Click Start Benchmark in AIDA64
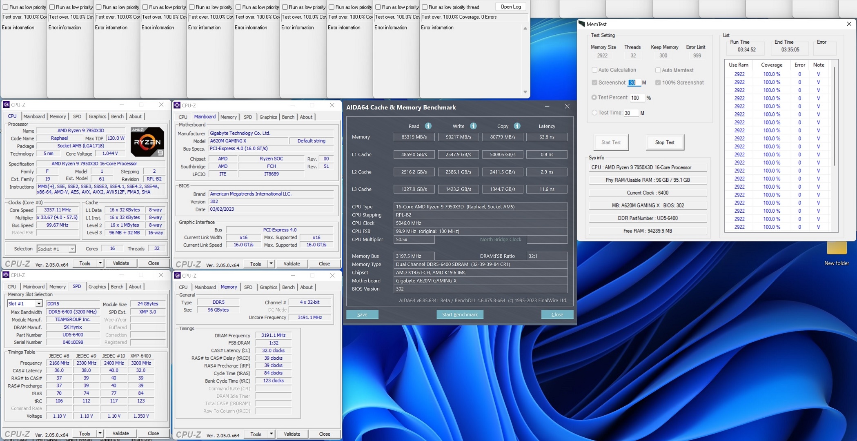 [x=460, y=314]
